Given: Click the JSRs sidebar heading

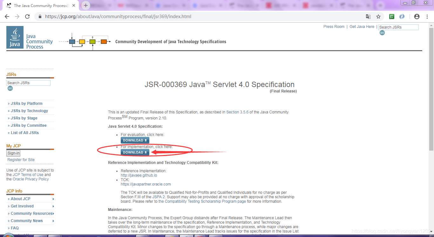Looking at the screenshot, I should (11, 74).
